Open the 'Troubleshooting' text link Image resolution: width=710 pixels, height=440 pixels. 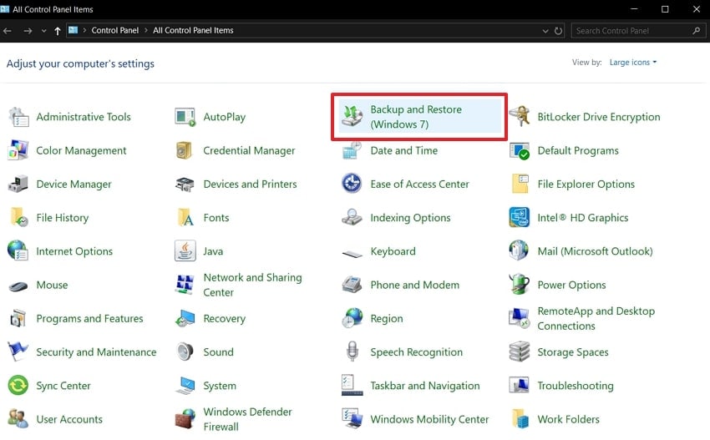(x=575, y=386)
